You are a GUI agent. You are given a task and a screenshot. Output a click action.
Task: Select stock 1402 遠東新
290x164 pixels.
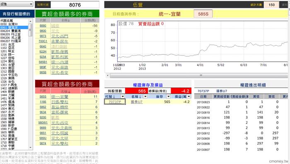(14, 88)
